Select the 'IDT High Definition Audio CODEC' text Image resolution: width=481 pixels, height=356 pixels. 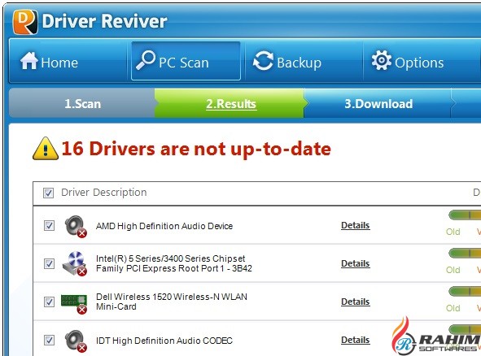[164, 341]
